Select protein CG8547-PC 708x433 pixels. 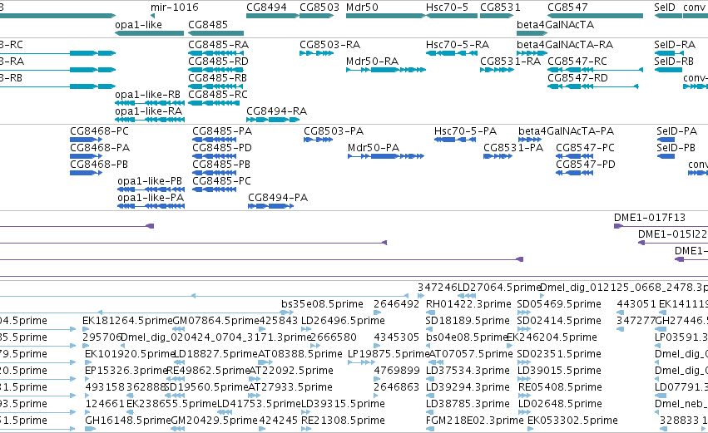click(x=574, y=156)
